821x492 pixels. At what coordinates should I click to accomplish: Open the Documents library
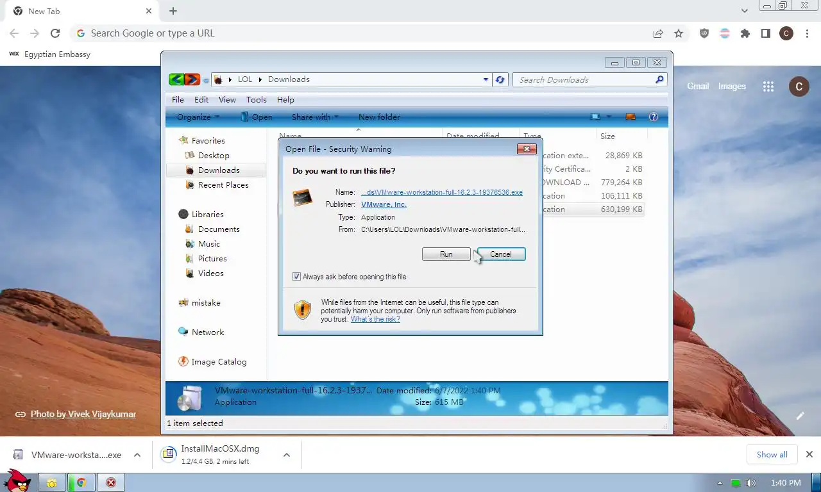coord(219,229)
